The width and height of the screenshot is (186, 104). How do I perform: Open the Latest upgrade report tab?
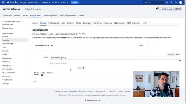tap(68, 16)
